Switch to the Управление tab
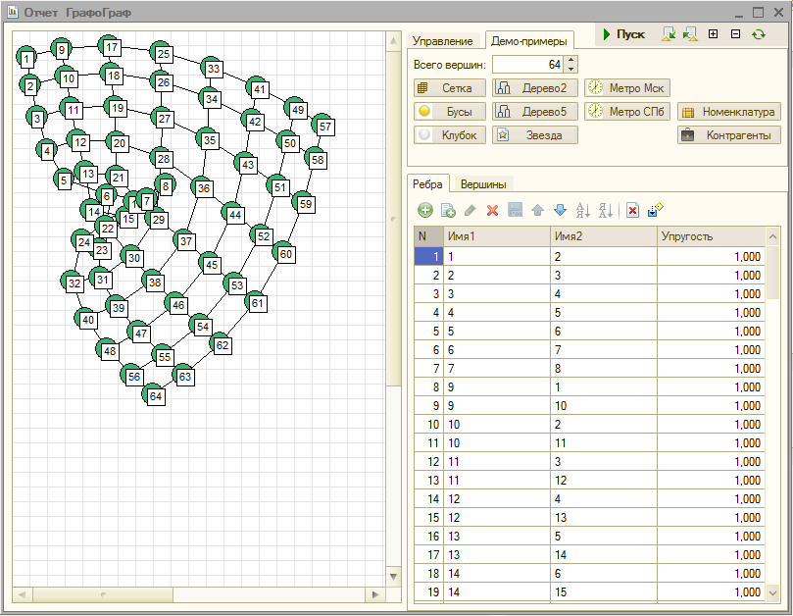Viewport: 793px width, 616px height. (442, 41)
